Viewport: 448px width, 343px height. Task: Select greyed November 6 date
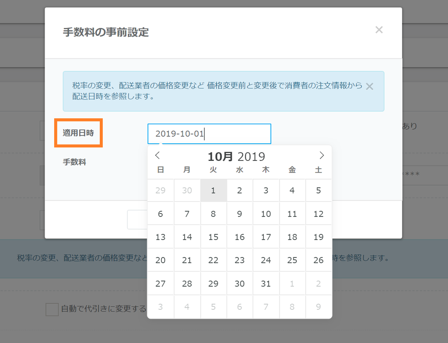[x=240, y=307]
